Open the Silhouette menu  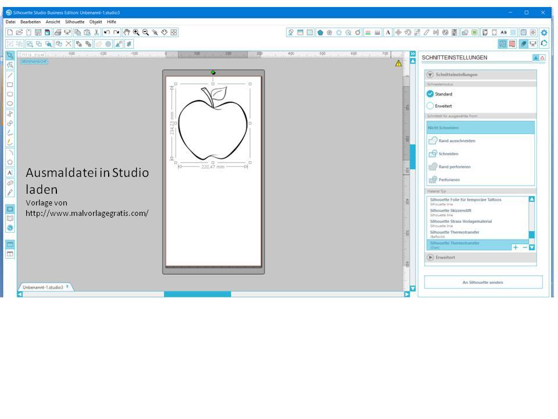[75, 22]
